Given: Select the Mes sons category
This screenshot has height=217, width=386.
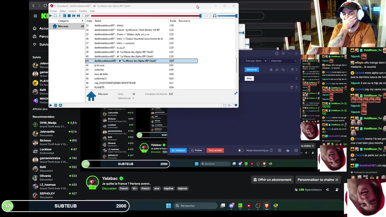Looking at the screenshot, I should [x=67, y=26].
